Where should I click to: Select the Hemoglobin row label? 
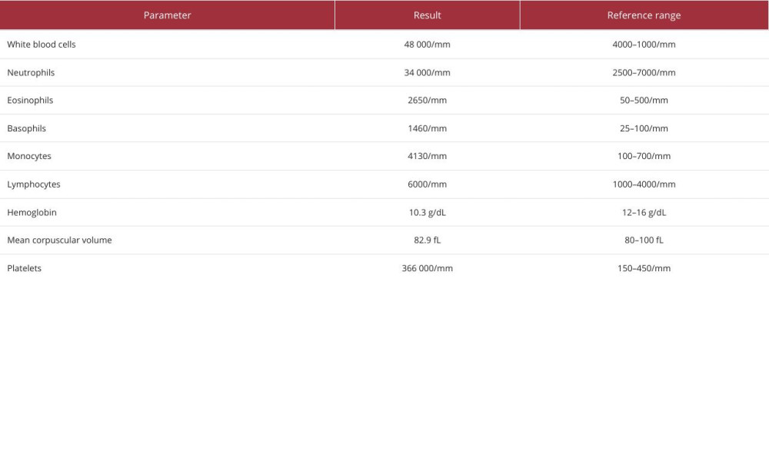point(32,212)
